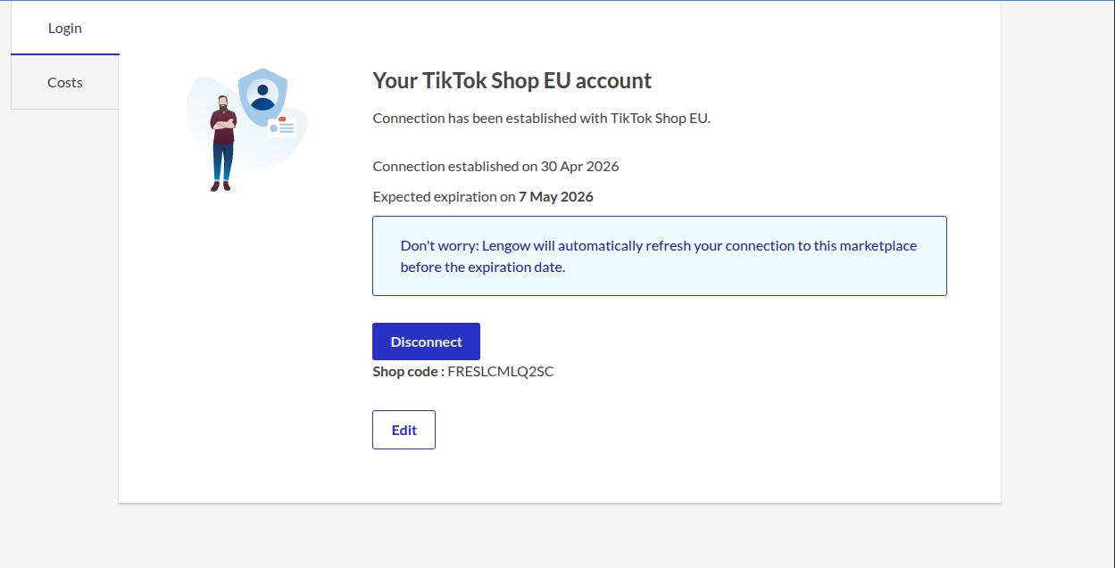
Task: Click the connection established on 30 Apr text
Action: [495, 166]
